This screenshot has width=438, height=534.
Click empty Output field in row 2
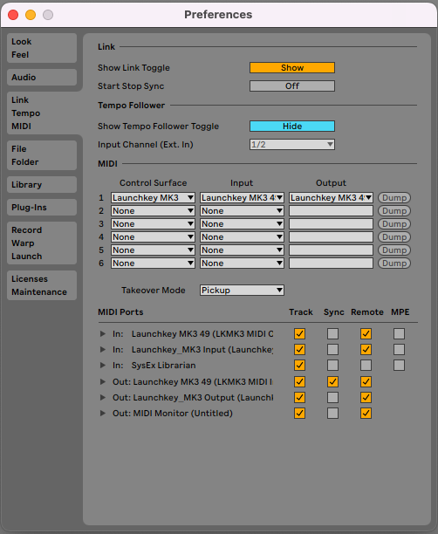coord(331,211)
